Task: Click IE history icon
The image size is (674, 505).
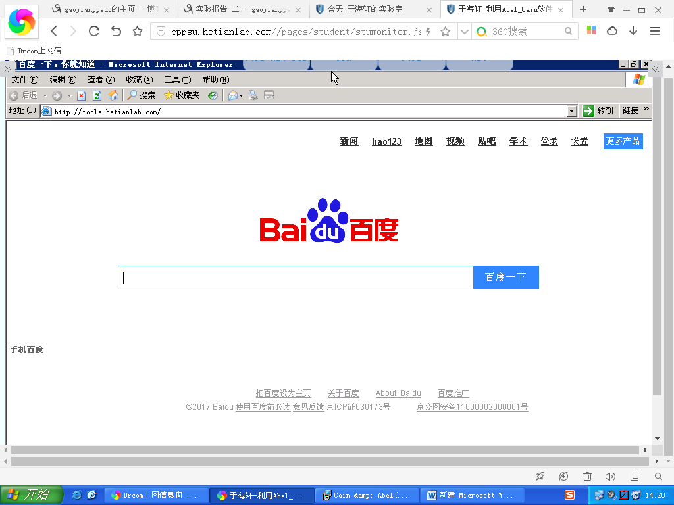Action: [213, 95]
